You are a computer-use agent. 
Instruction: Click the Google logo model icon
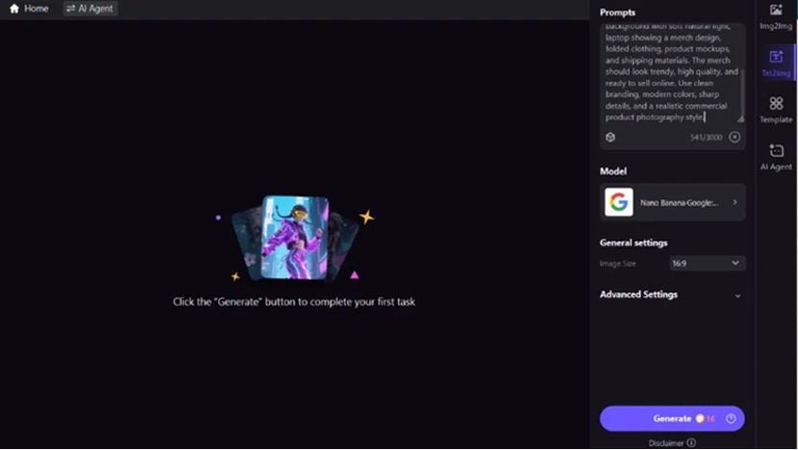tap(618, 202)
